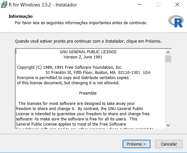Click 'GNU GENERAL PUBLIC LICENSE' heading text

(88, 52)
